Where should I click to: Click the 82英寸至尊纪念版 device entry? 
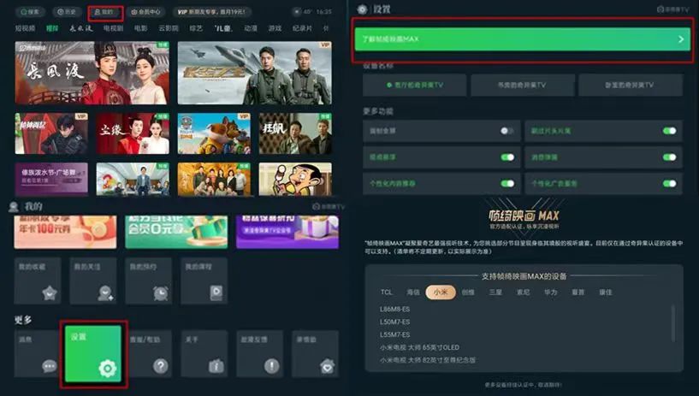coord(428,360)
